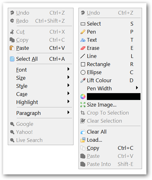Viewport: 152px width, 180px height.
Task: Expand the Font submenu arrow
Action: pos(69,69)
